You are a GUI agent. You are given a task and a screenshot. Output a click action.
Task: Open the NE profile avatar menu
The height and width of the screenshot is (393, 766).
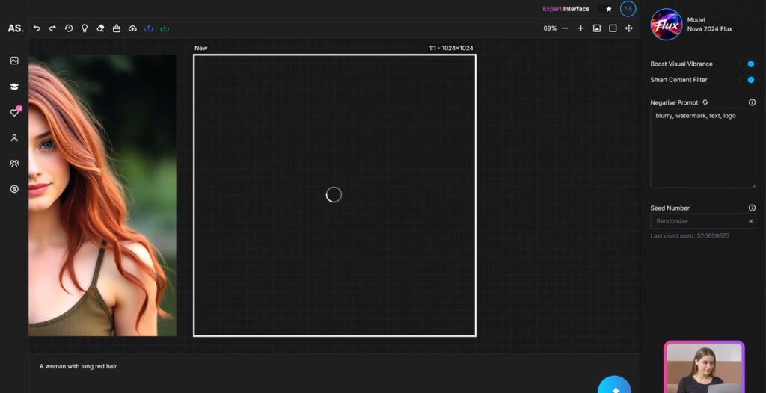coord(628,9)
